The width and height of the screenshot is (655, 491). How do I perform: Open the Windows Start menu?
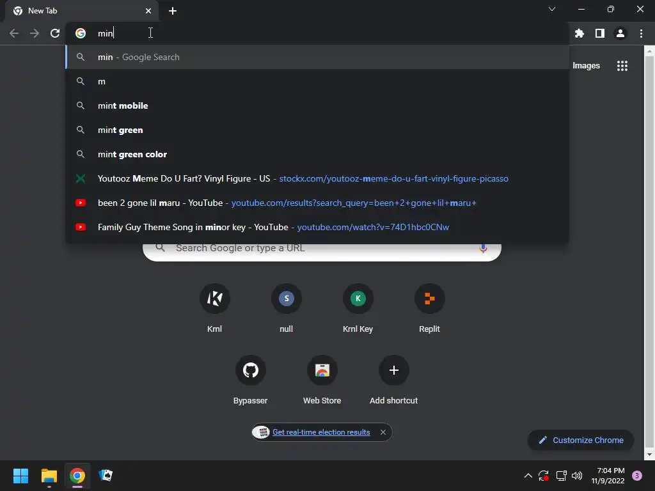click(x=20, y=476)
